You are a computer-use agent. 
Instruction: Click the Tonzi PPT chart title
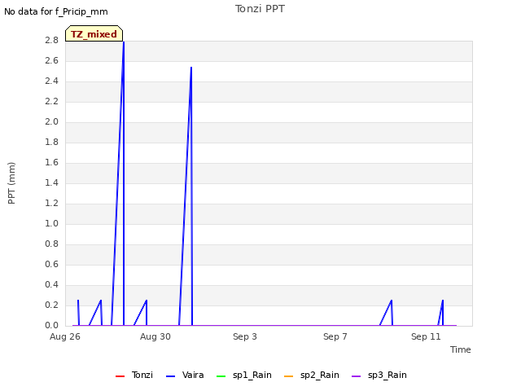(260, 9)
